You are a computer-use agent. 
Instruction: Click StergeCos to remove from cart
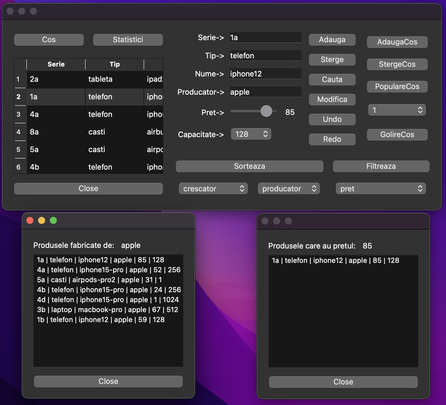[397, 64]
